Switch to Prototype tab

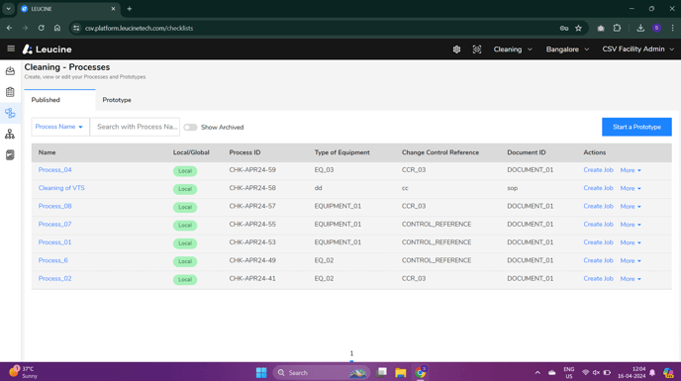[x=117, y=100]
